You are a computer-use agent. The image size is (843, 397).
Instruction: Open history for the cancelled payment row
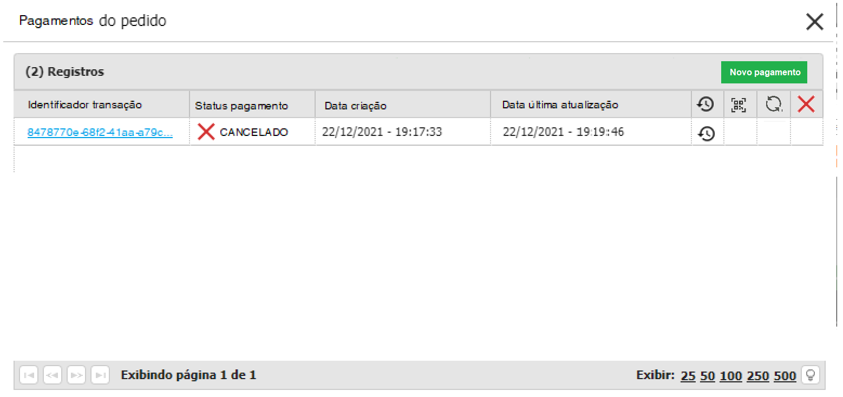(x=706, y=133)
